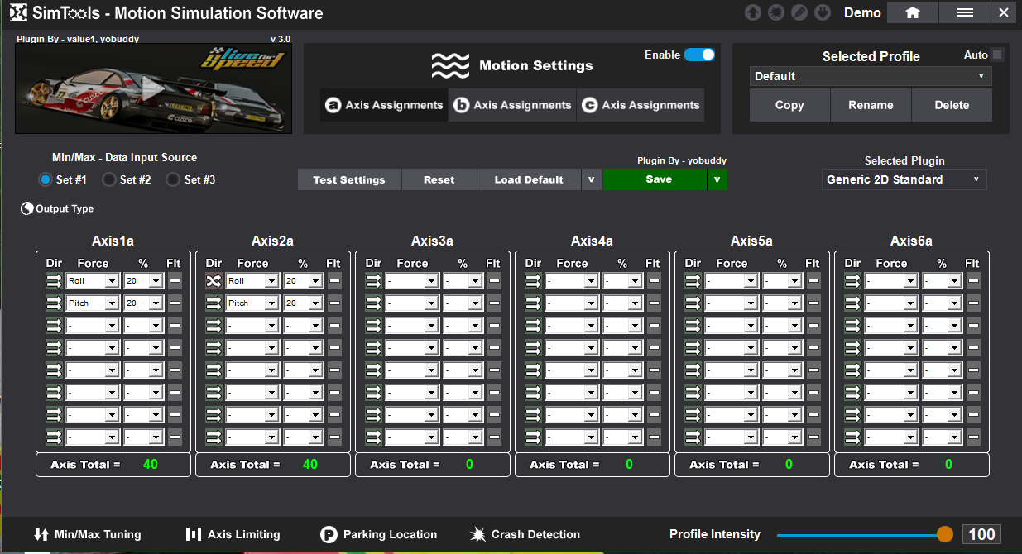
Task: Open the Generic 2D Standard plugin dropdown
Action: point(904,179)
